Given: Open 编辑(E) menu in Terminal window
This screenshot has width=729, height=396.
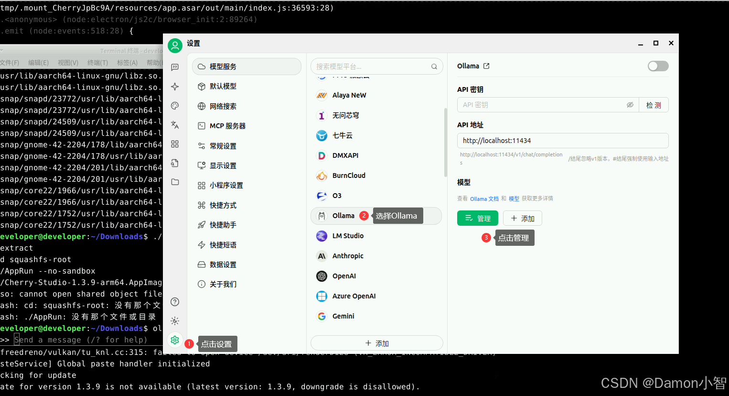Looking at the screenshot, I should tap(38, 63).
